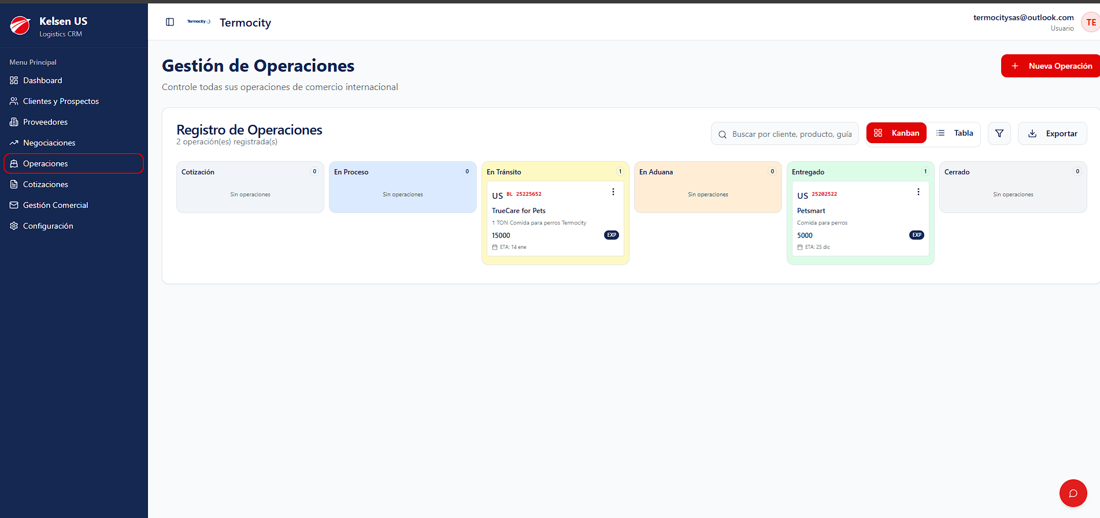Open options menu on Petsmart card

click(x=918, y=192)
